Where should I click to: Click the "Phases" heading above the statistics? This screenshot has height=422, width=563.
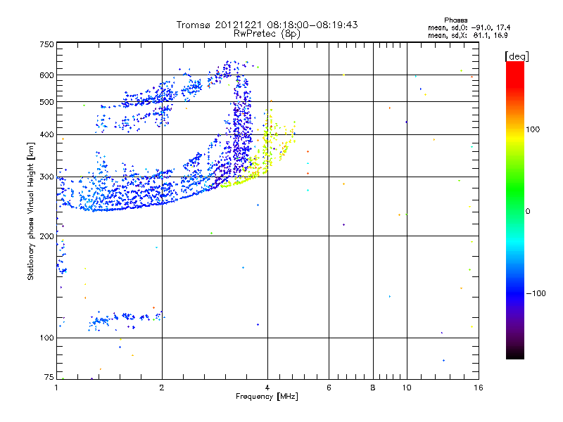(455, 20)
